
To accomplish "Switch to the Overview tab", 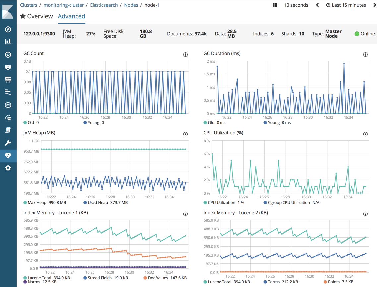I will click(36, 16).
